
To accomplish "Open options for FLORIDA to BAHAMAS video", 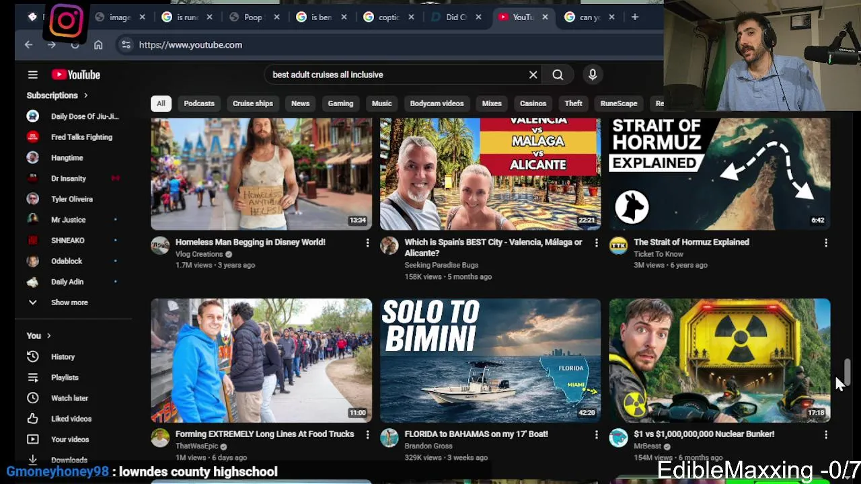I will tap(596, 435).
